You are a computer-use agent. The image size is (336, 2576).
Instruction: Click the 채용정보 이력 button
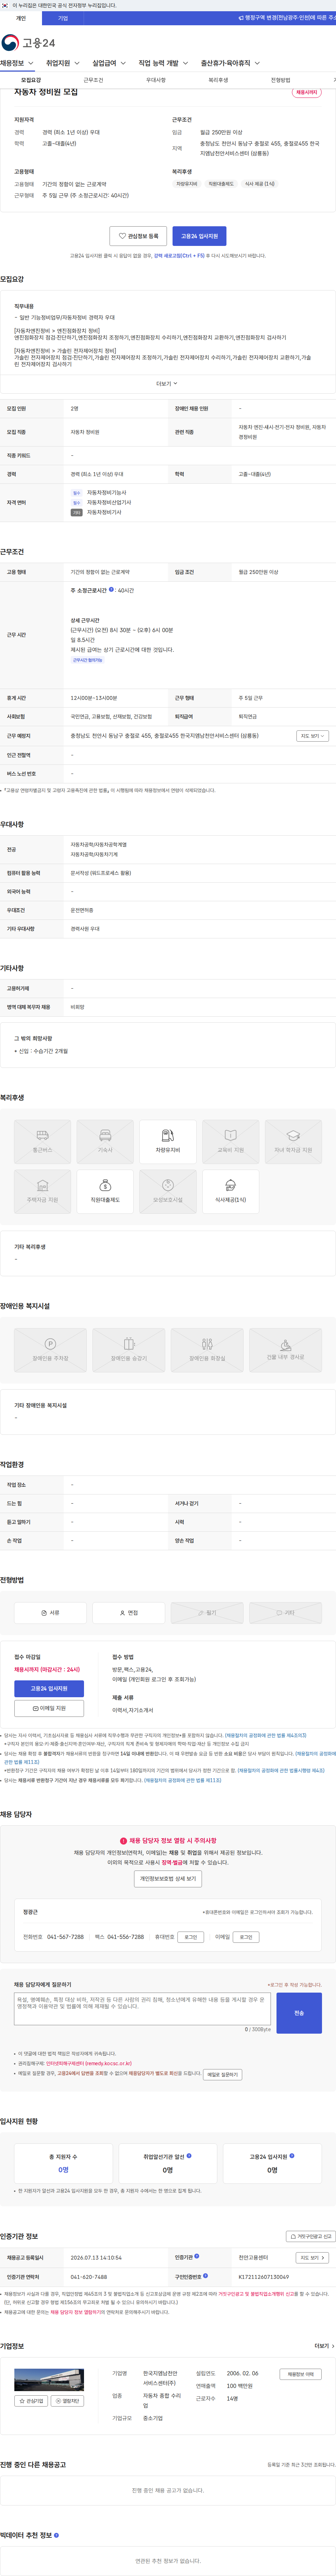300,2374
